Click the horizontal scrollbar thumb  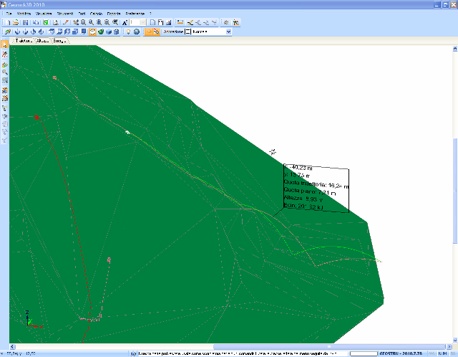pyautogui.click(x=329, y=347)
